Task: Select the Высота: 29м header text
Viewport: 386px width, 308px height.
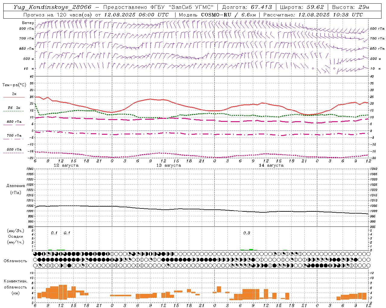Action: 350,7
